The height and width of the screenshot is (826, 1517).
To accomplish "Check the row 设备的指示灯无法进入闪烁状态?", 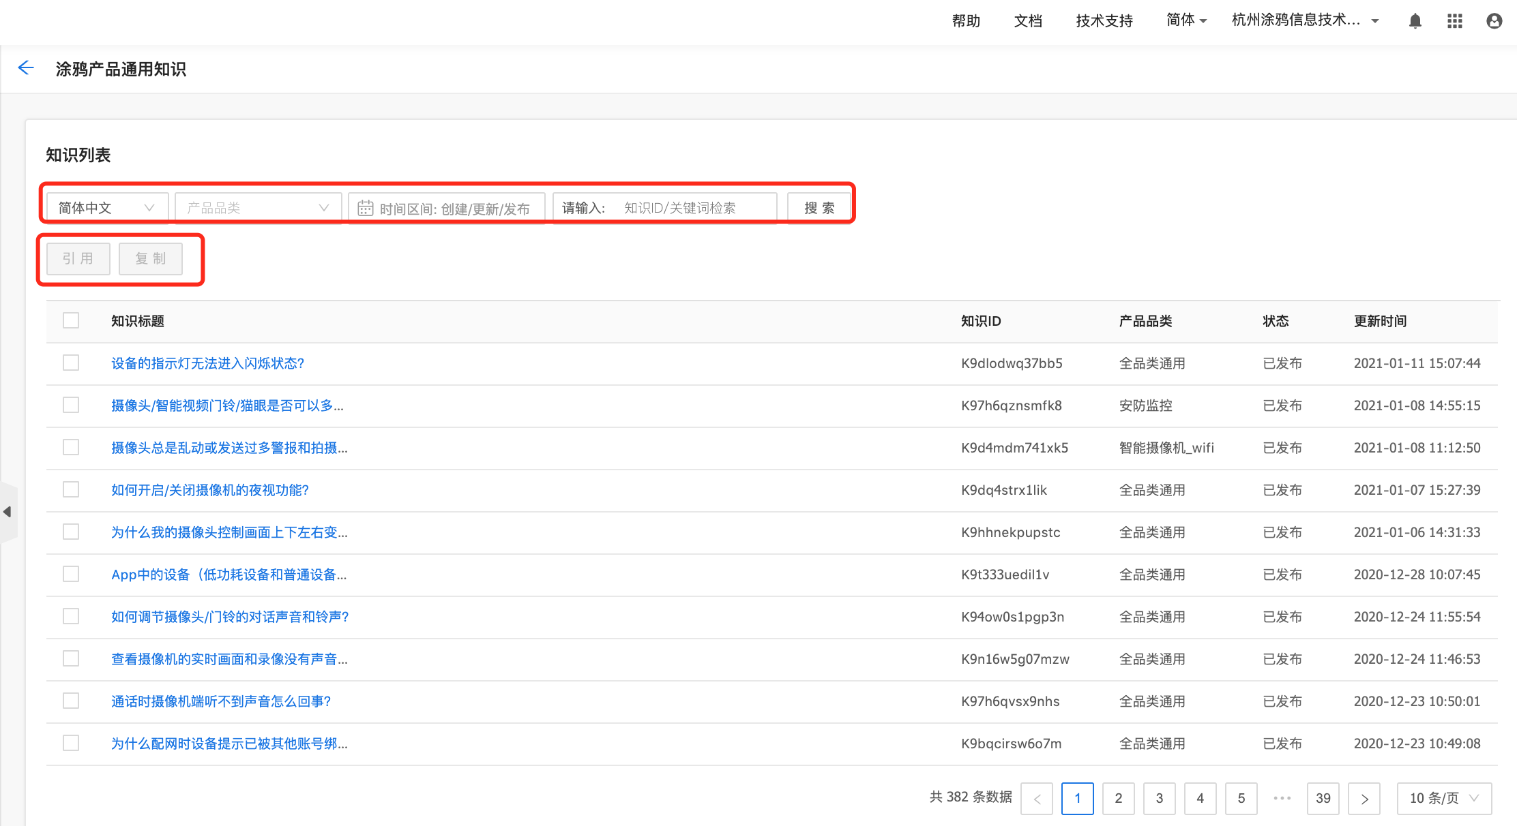I will 71,363.
